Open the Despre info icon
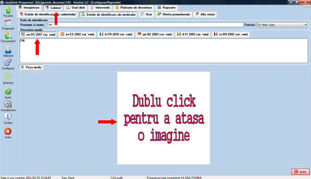Image resolution: width=311 pixels, height=179 pixels. [x=8, y=117]
